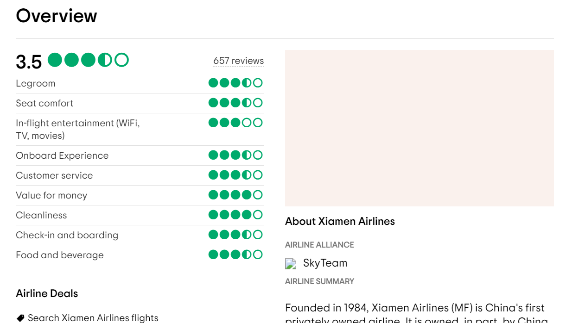Image resolution: width=566 pixels, height=323 pixels.
Task: Click the Check-in and boarding rating bubbles
Action: 235,235
